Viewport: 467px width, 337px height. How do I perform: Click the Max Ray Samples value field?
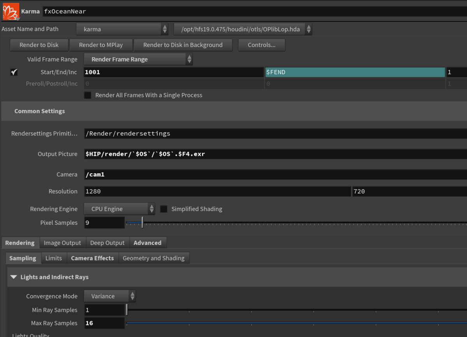pos(104,323)
